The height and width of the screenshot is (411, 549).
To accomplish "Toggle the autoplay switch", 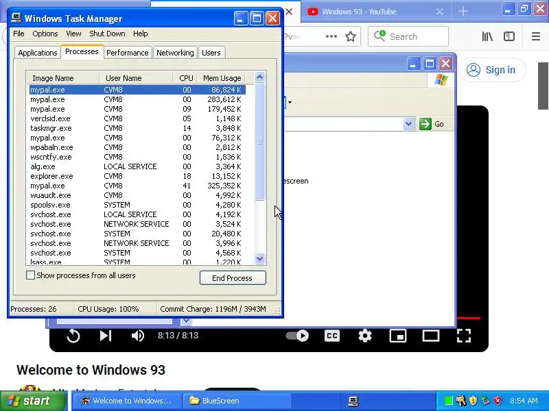I will [x=297, y=336].
